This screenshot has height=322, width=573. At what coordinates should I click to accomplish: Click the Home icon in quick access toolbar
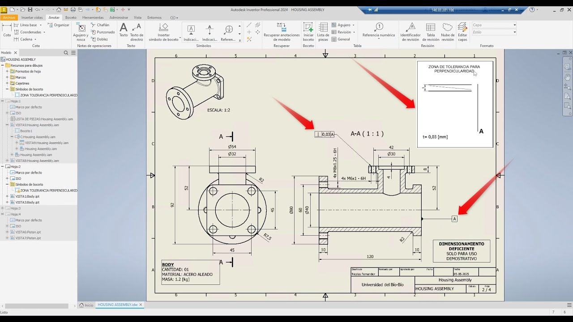pyautogui.click(x=59, y=9)
